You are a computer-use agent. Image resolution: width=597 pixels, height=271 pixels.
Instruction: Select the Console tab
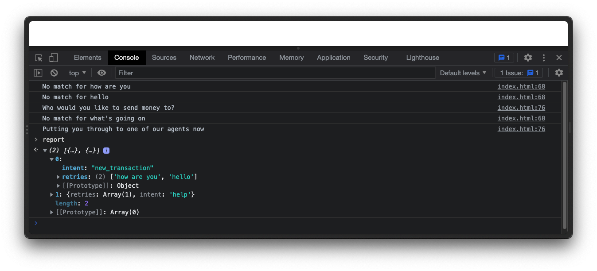click(126, 58)
